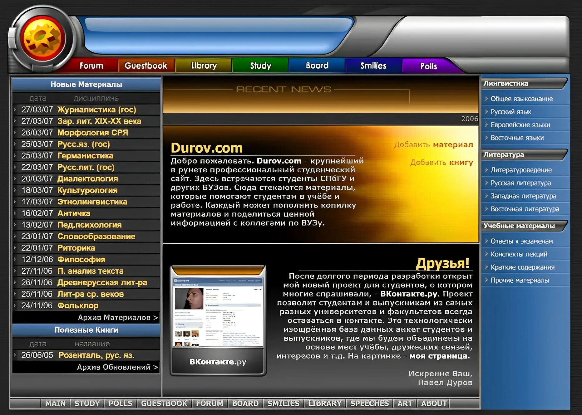This screenshot has height=415, width=582.
Task: Click BOARD in the bottom menu
Action: tap(245, 403)
